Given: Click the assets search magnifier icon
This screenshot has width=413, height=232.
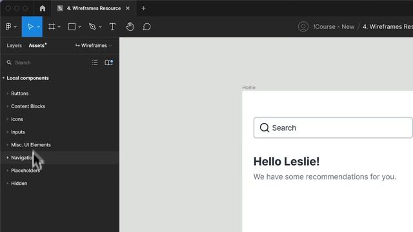Looking at the screenshot, I should point(9,63).
